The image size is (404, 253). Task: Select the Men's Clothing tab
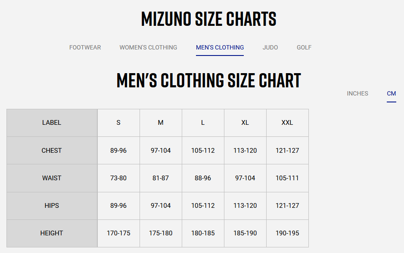pyautogui.click(x=220, y=47)
